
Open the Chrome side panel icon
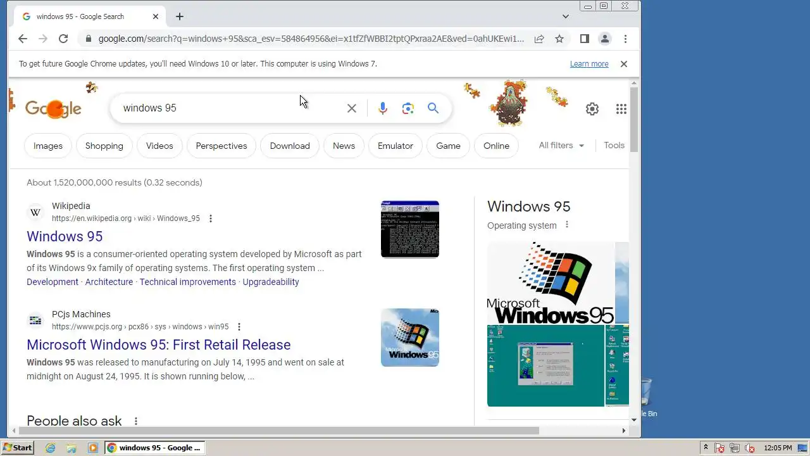pyautogui.click(x=585, y=39)
